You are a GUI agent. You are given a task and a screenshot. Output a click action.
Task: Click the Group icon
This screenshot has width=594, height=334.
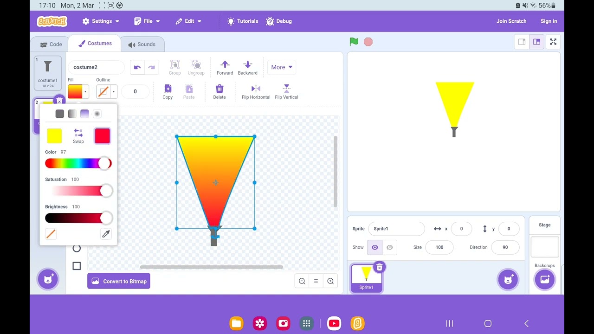tap(174, 67)
